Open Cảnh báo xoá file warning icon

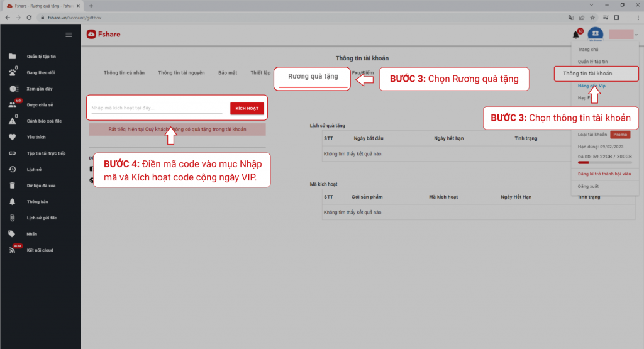click(13, 121)
